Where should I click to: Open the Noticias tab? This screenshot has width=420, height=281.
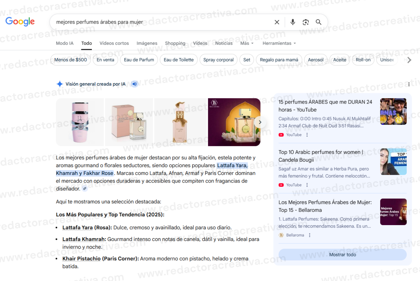pos(224,43)
